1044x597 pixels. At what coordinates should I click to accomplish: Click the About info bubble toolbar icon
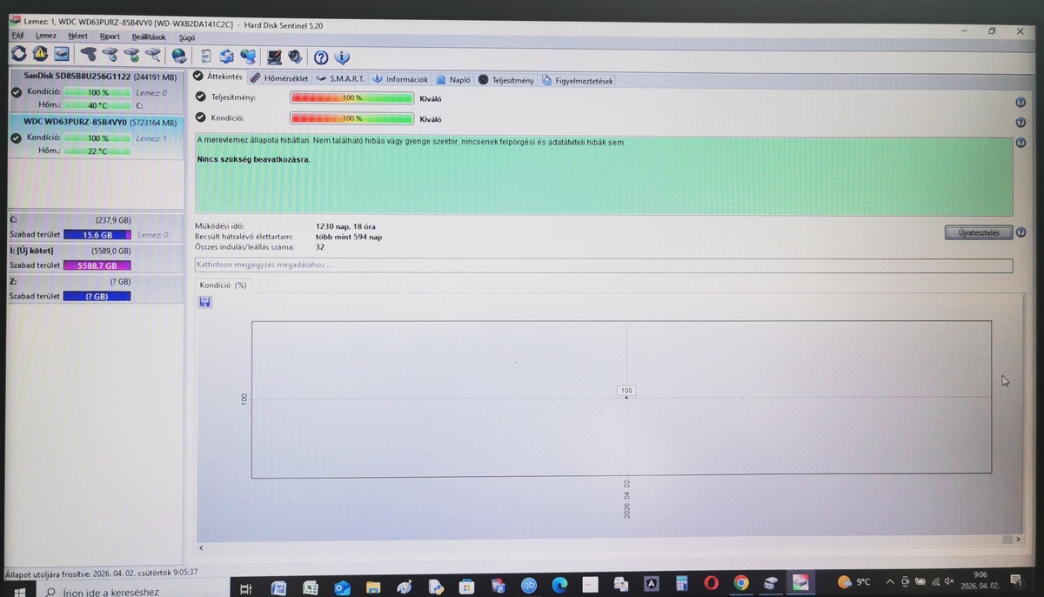coord(343,57)
